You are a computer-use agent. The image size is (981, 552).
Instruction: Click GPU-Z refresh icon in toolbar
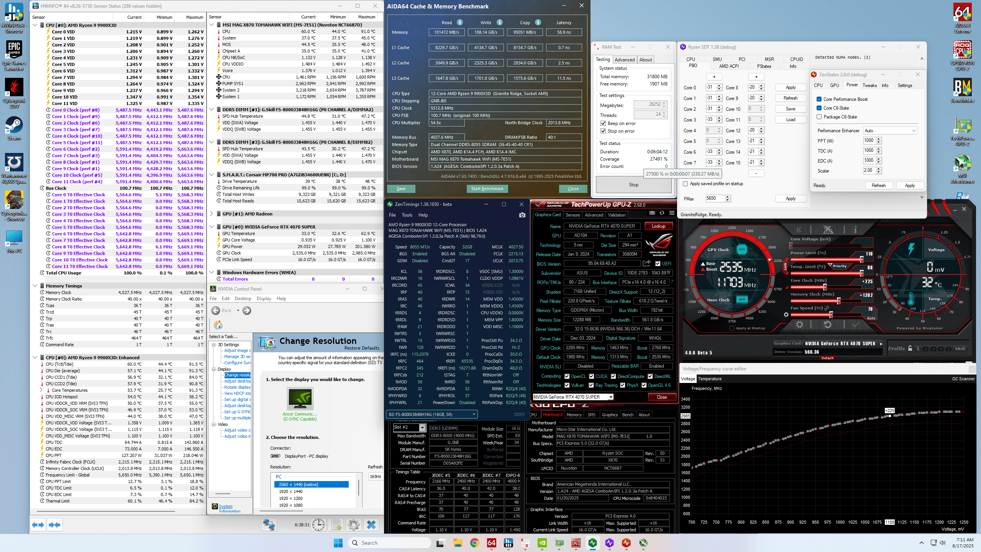coord(662,213)
